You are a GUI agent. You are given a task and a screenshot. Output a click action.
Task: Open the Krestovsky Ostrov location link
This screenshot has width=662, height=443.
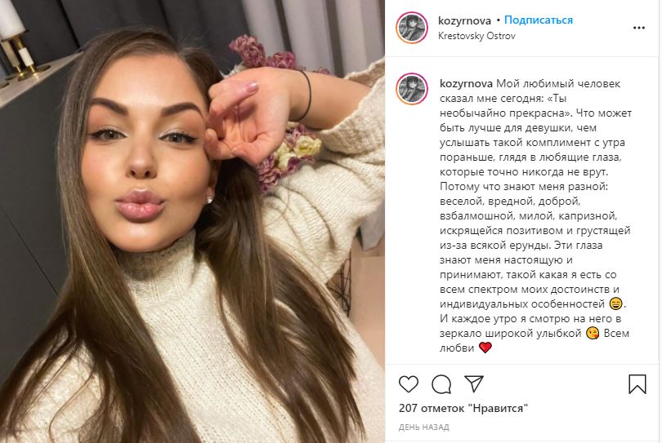pos(476,36)
